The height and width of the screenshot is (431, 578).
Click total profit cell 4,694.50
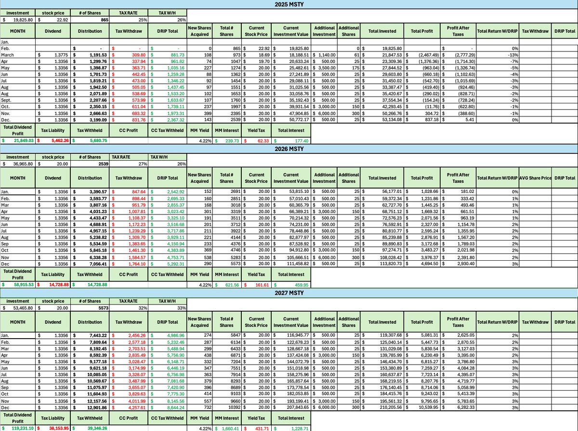[422, 264]
